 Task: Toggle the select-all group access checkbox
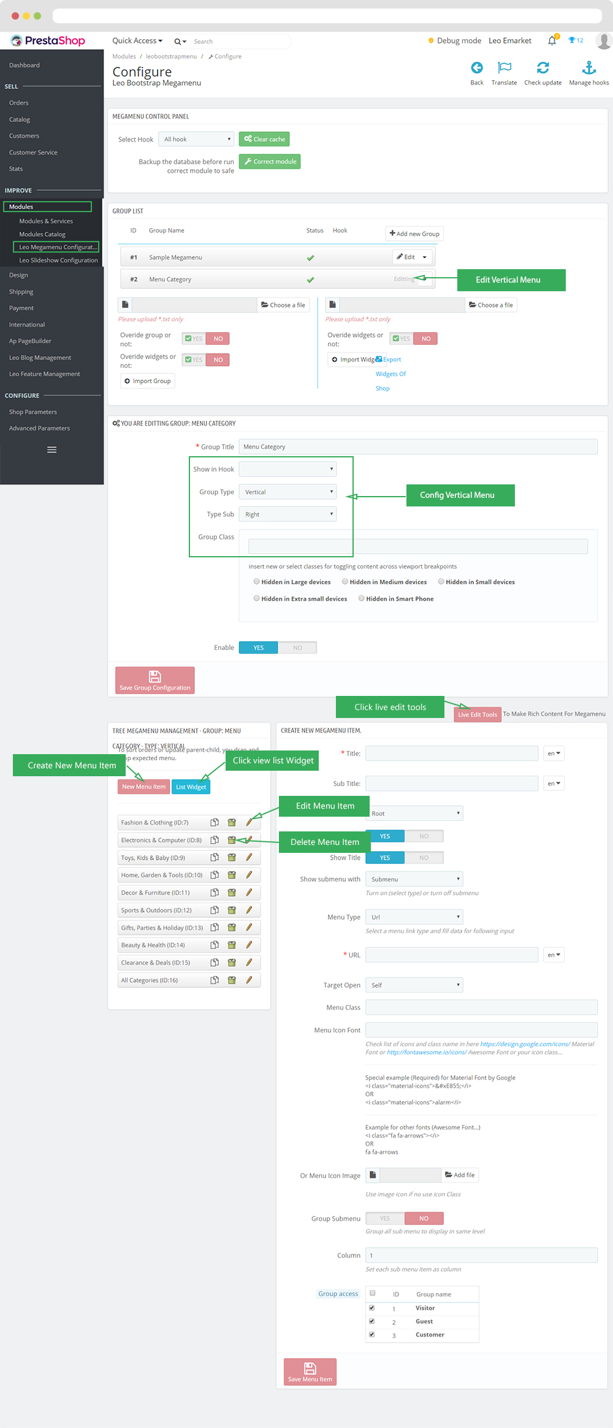(x=372, y=1293)
